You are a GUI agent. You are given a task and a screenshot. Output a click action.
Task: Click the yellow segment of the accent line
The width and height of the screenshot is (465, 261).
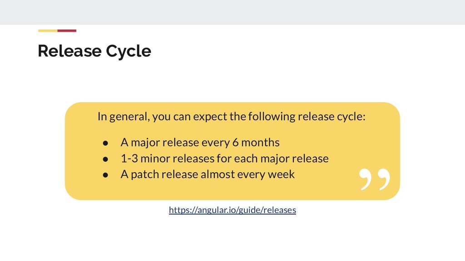(48, 31)
